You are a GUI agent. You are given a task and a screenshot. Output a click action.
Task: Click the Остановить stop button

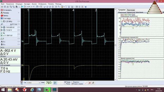click(6, 10)
